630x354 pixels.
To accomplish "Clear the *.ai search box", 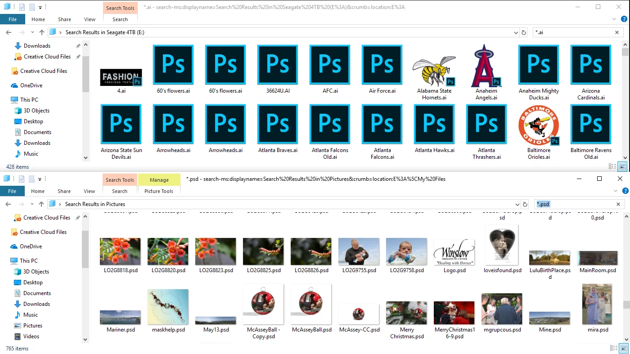I will (617, 32).
